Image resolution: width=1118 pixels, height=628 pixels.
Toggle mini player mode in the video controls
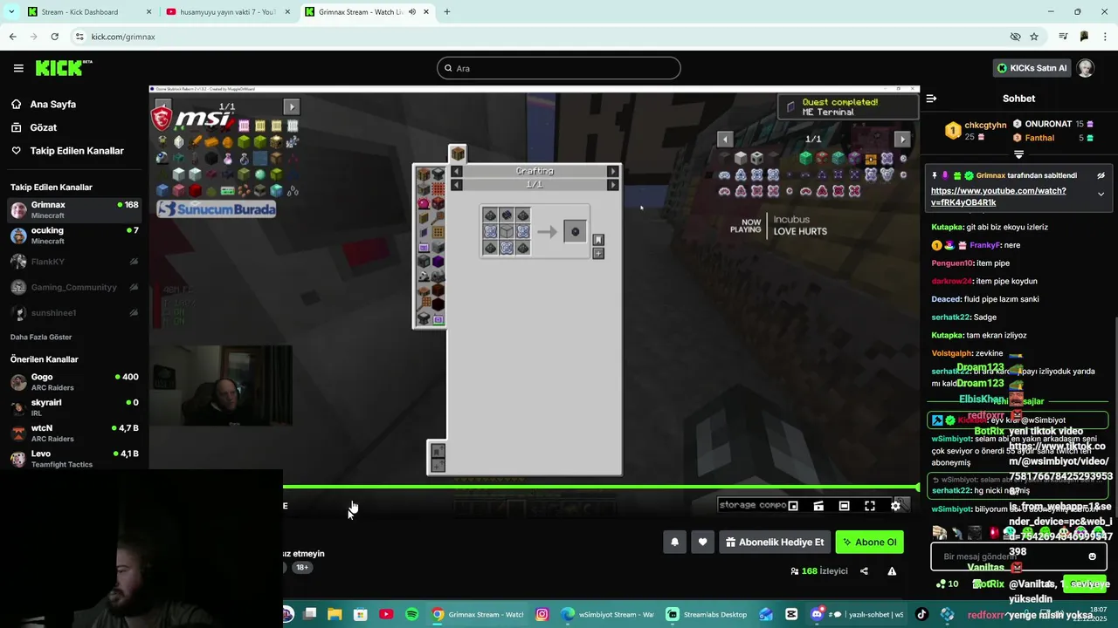[x=793, y=506]
